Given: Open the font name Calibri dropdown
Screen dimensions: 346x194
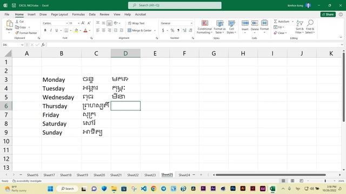Looking at the screenshot, I should (67, 23).
